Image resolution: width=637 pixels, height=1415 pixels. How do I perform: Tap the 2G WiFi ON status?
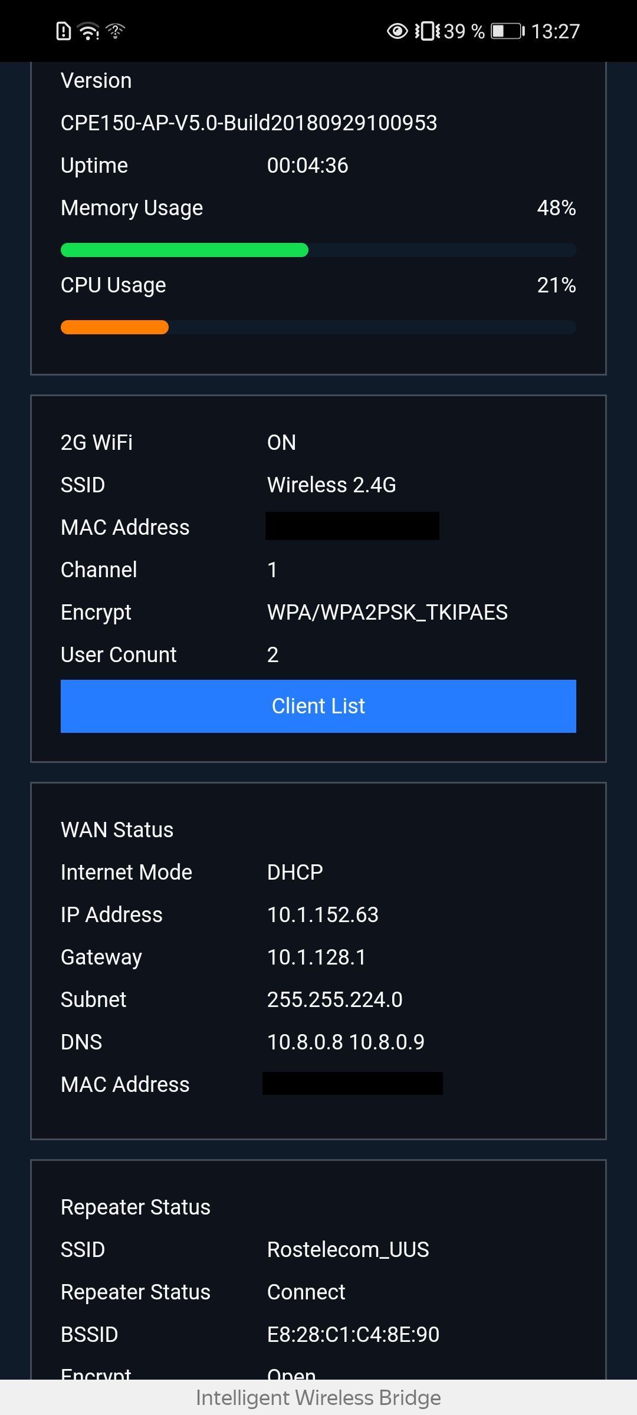point(281,442)
